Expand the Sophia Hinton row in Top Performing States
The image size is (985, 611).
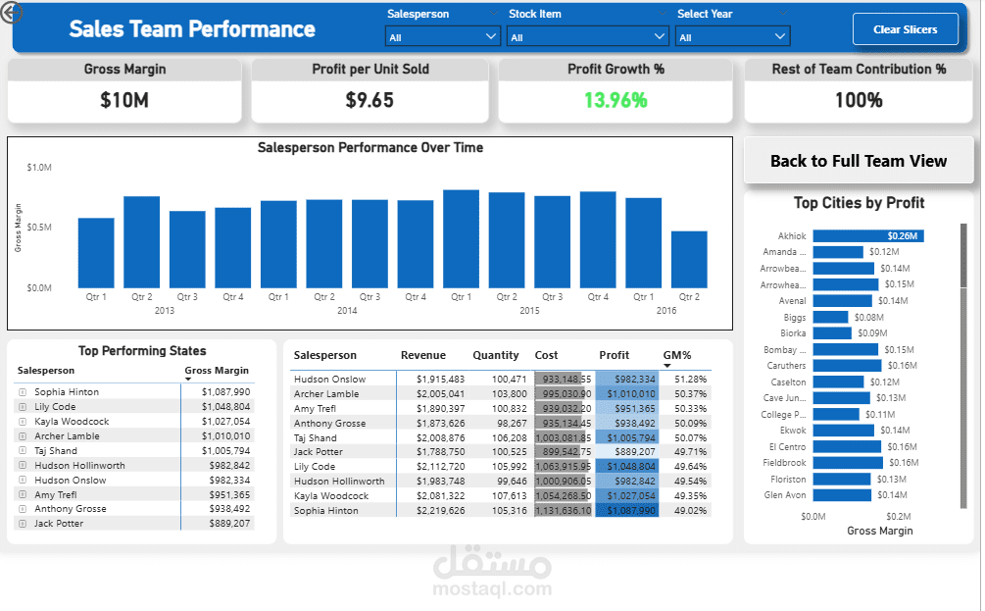22,392
